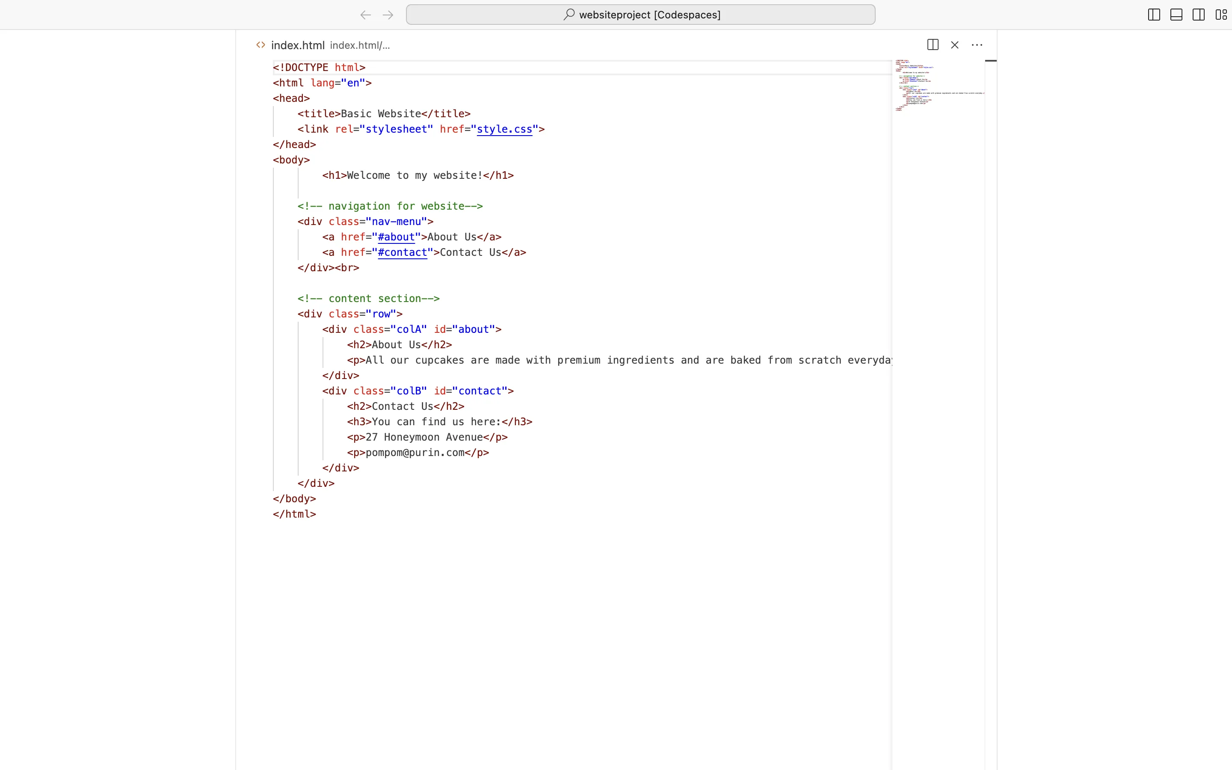
Task: Follow the #about href link
Action: (x=396, y=237)
